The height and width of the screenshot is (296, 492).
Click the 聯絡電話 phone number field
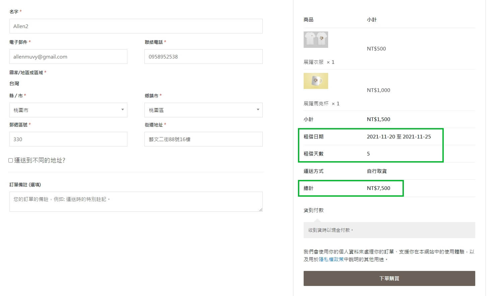[x=203, y=57]
